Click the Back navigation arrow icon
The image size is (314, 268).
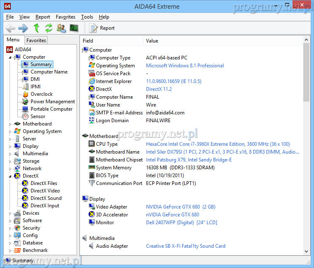point(10,28)
